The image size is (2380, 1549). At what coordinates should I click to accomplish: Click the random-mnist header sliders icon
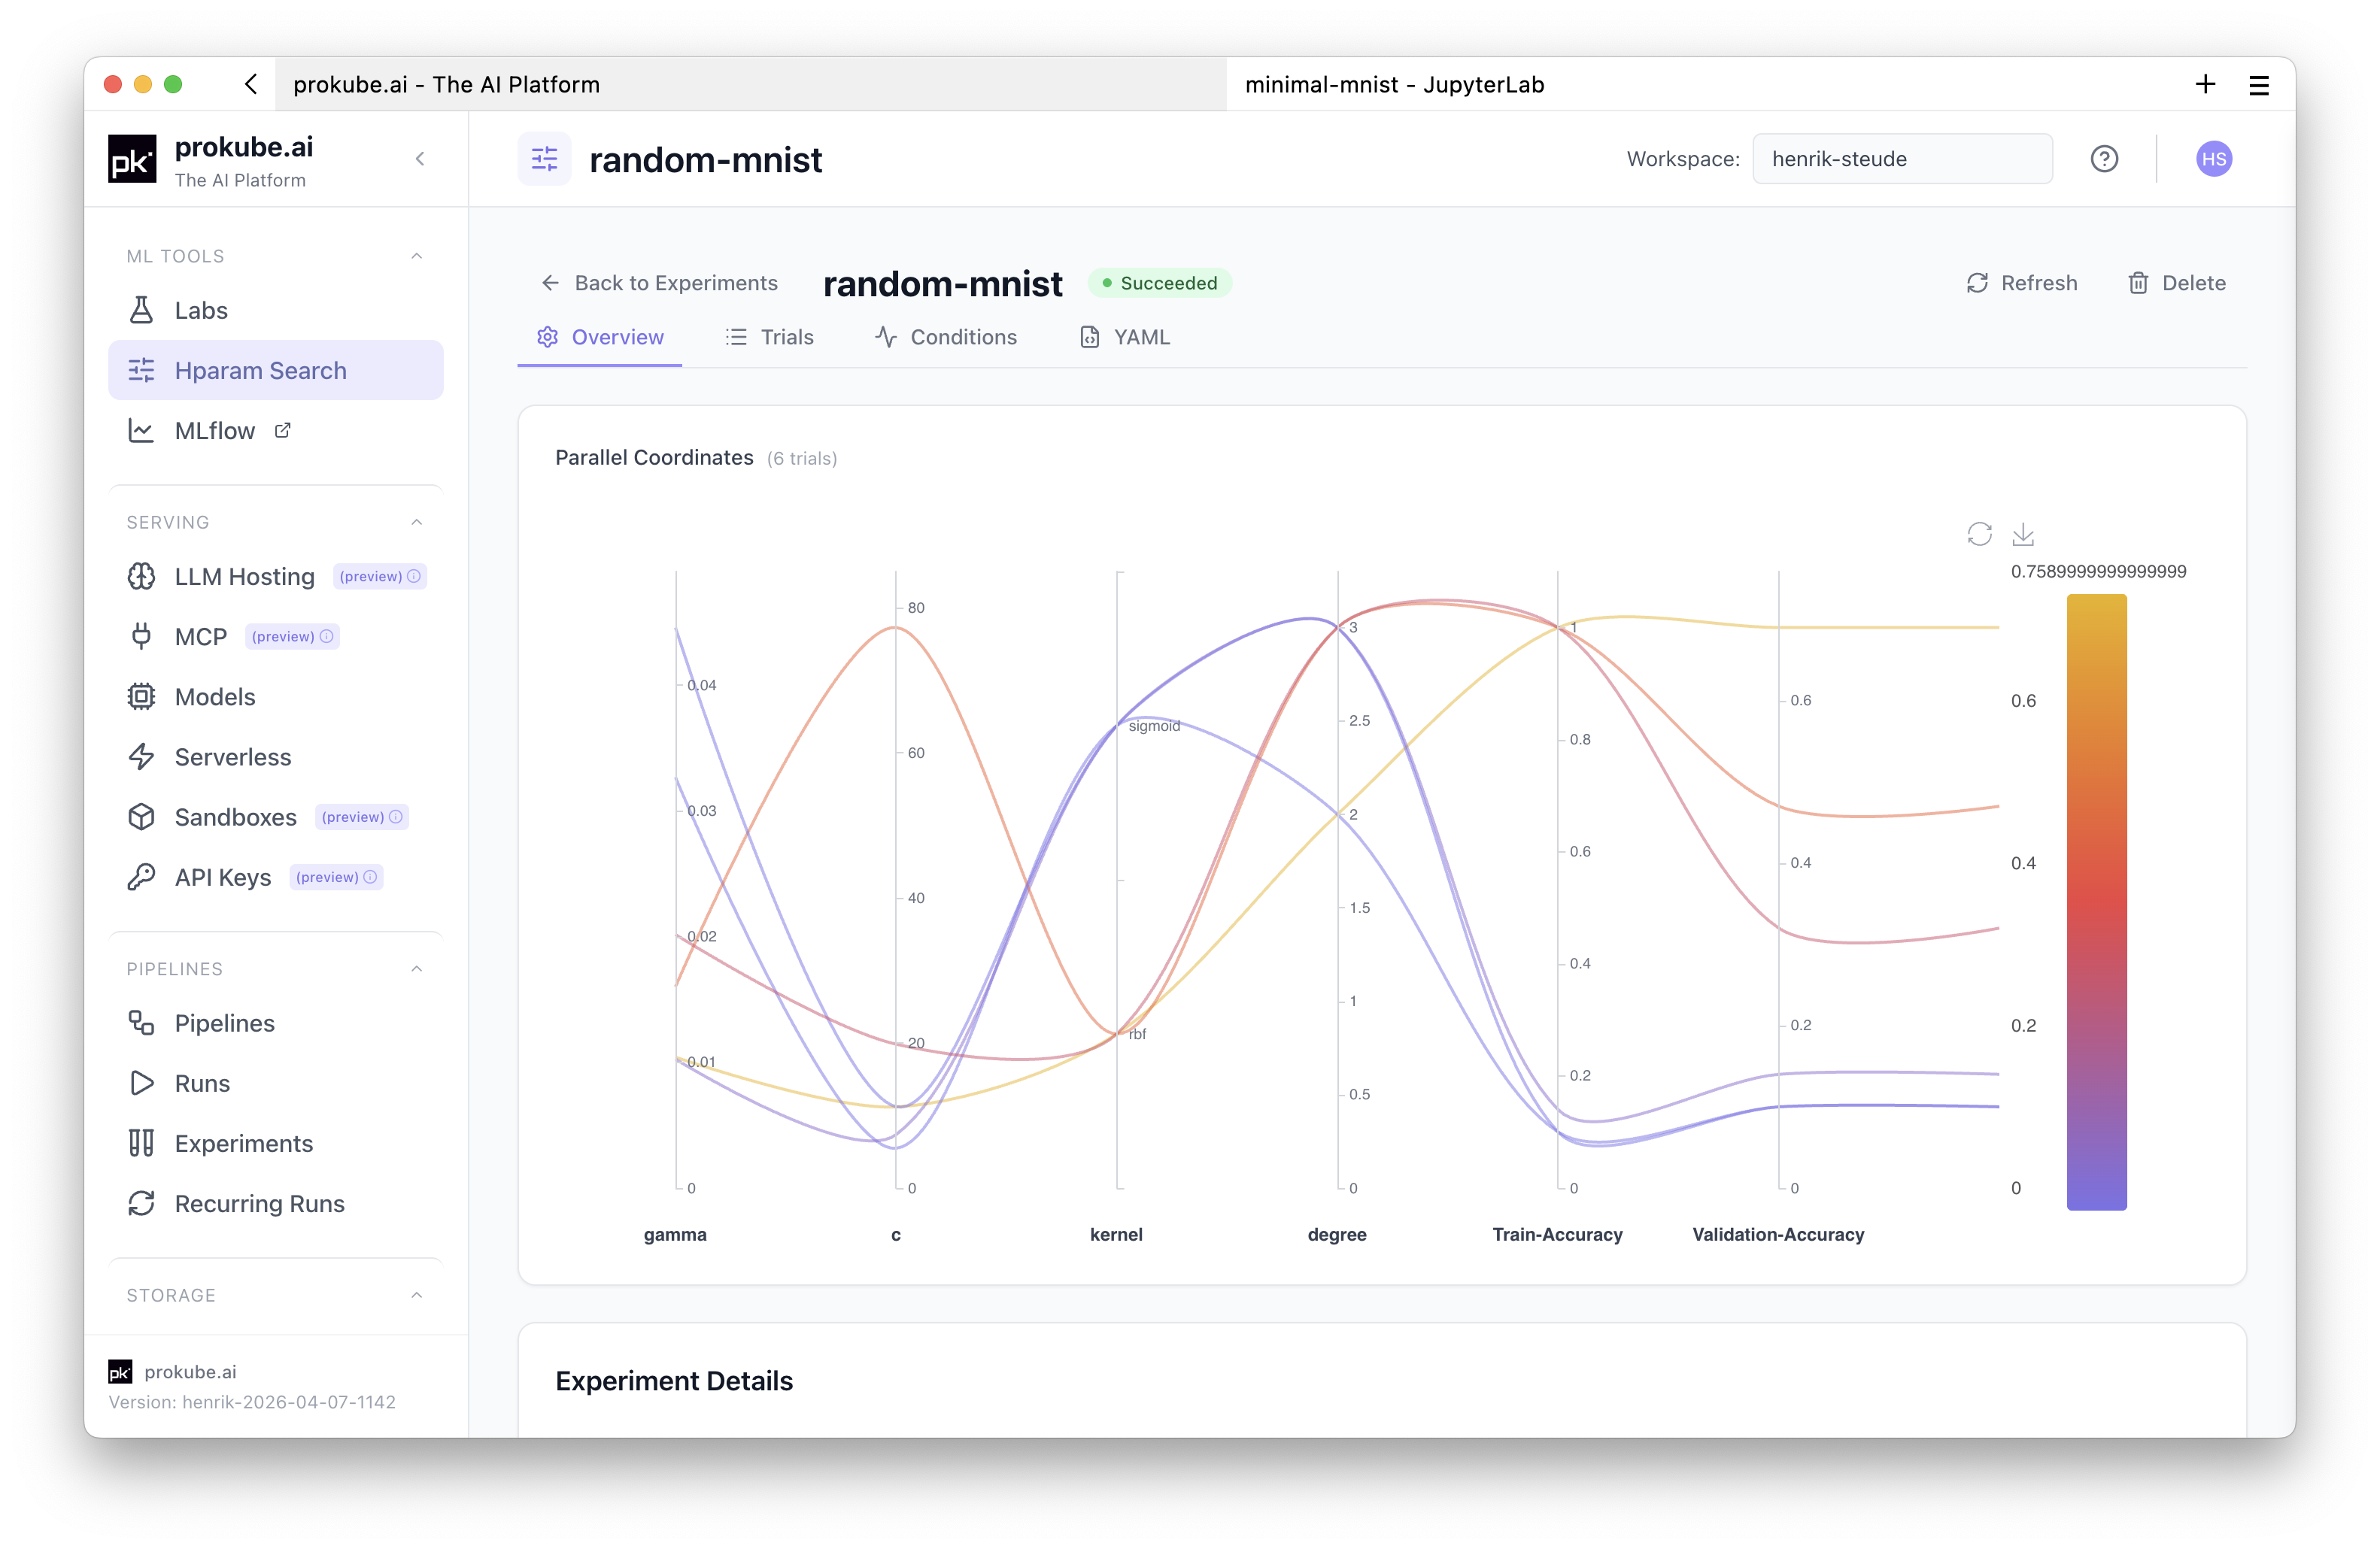(544, 159)
